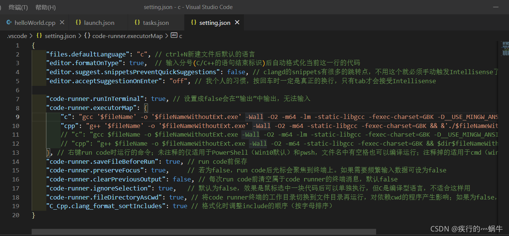Switch to the helloWorld.cpp tab
509x236 pixels.
[x=35, y=23]
